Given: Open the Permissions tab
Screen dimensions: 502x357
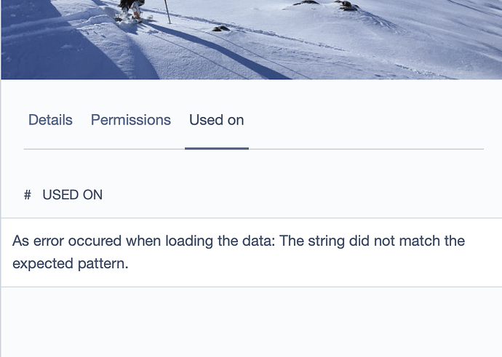Looking at the screenshot, I should pos(130,120).
